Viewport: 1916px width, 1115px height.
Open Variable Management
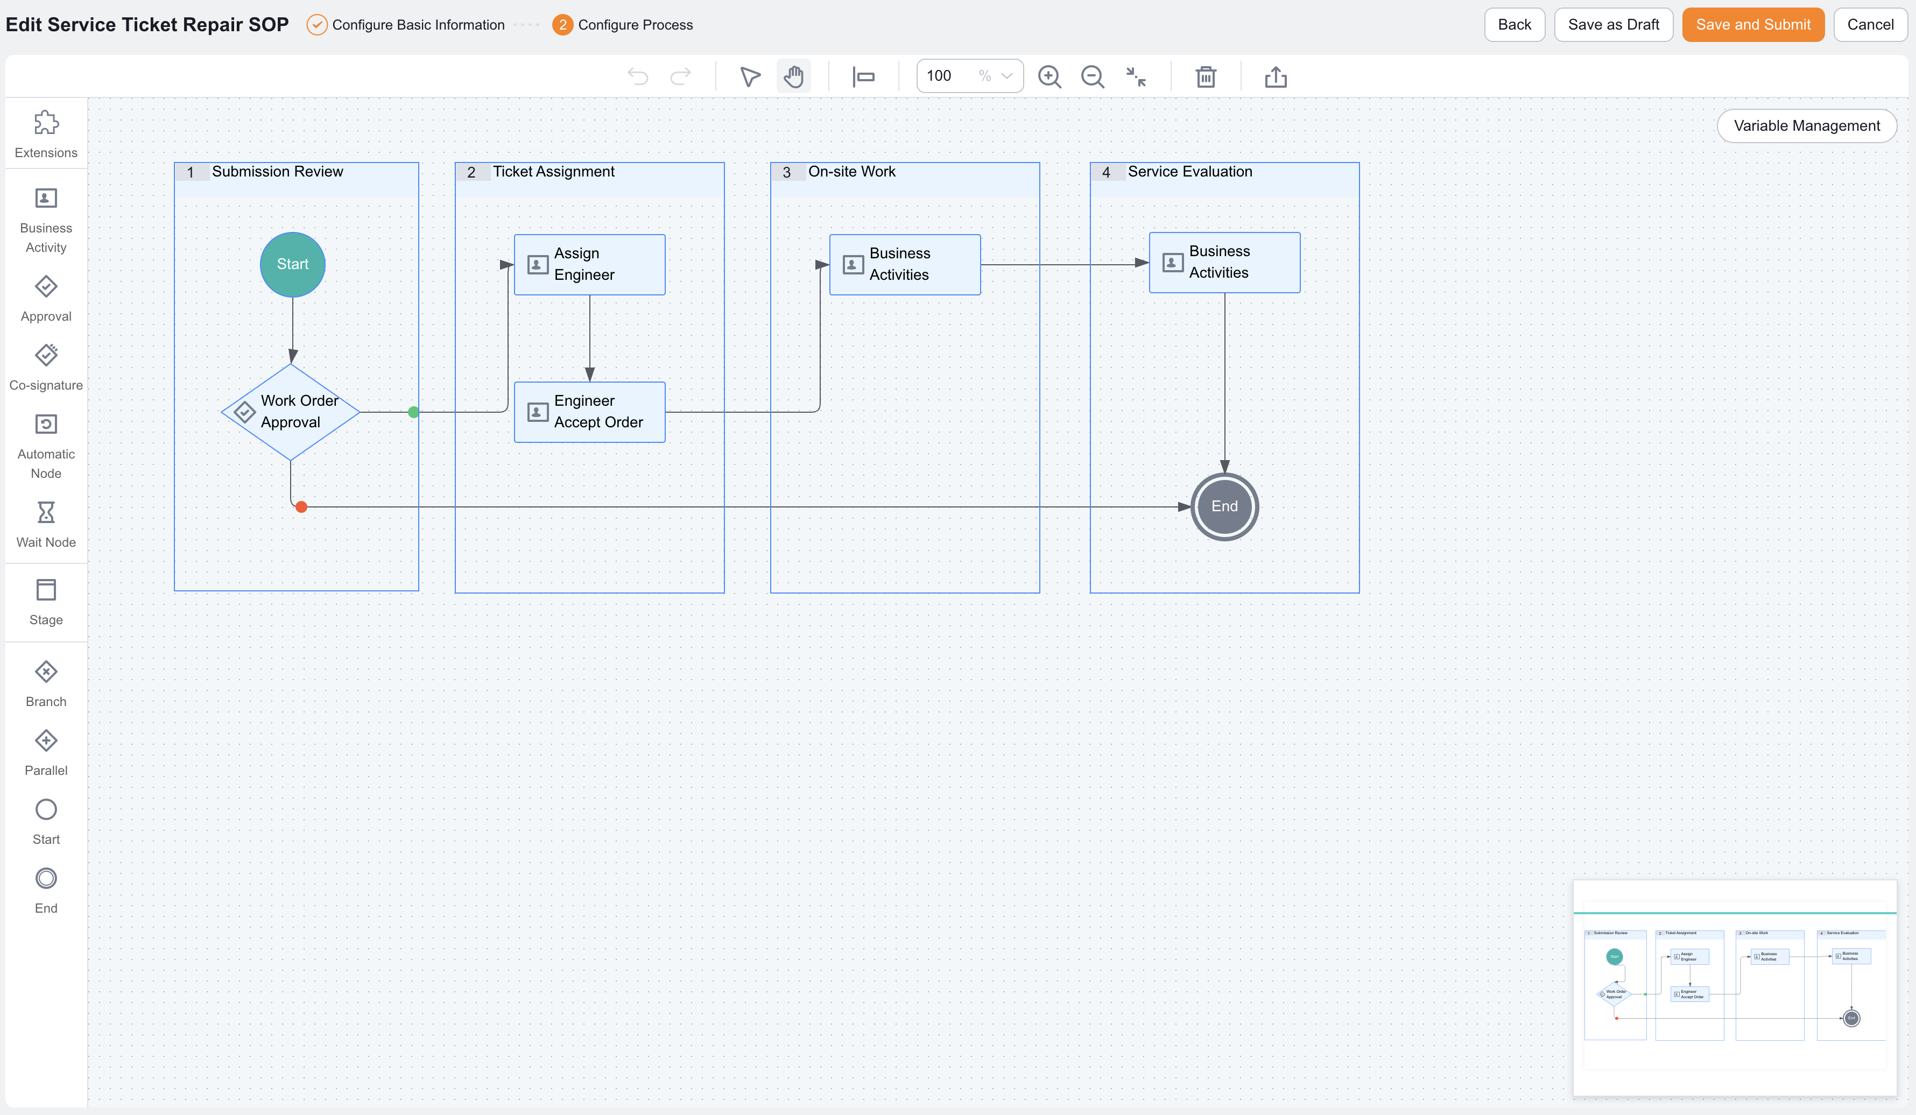[x=1807, y=125]
